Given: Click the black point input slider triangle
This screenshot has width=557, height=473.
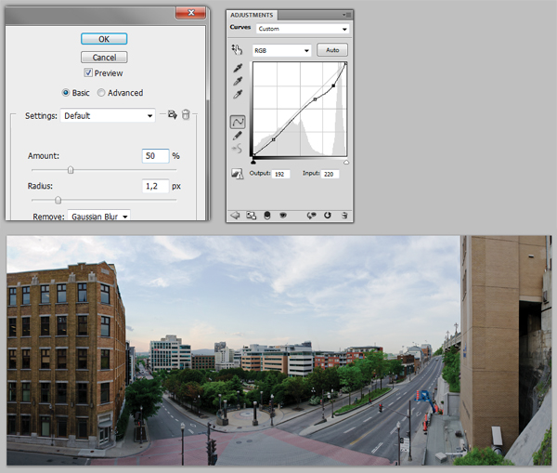Looking at the screenshot, I should [x=253, y=162].
